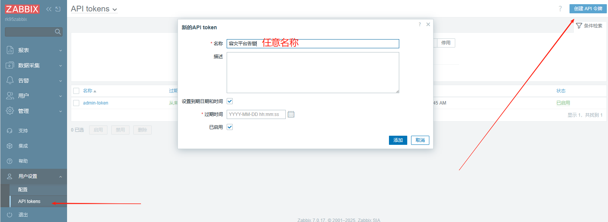The image size is (608, 222).
Task: Open the 配置 submenu item
Action: click(23, 190)
